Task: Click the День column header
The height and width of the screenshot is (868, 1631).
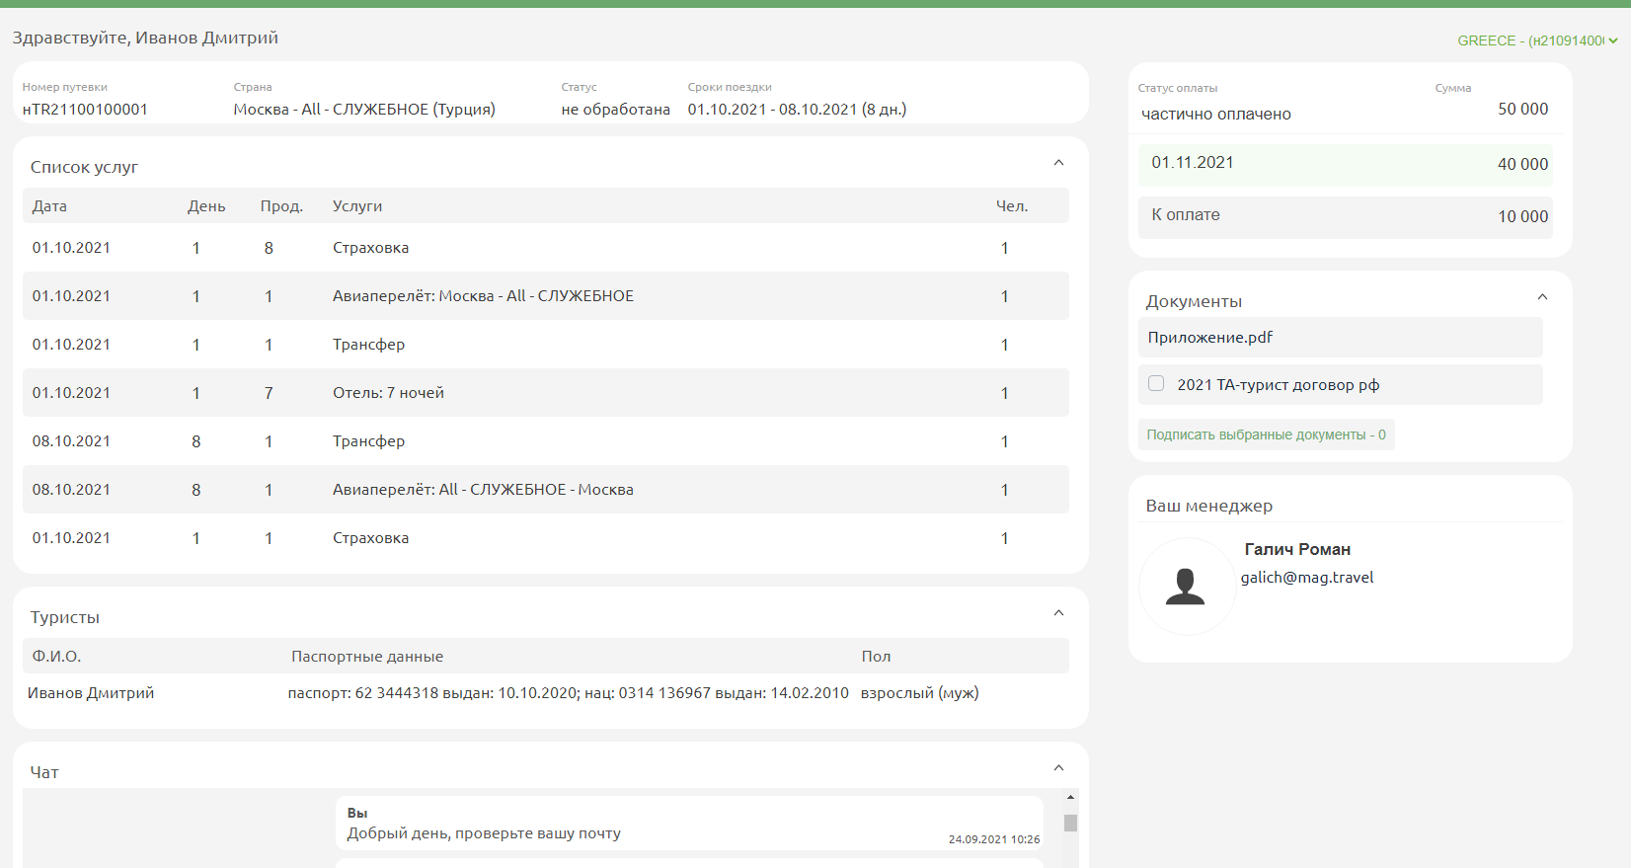Action: point(206,206)
